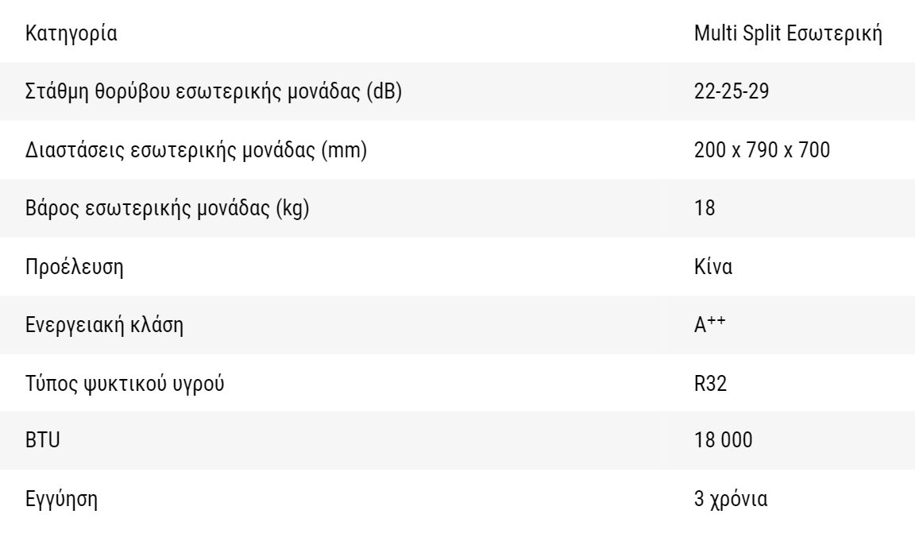The image size is (915, 549).
Task: Click the superscript ++ in energy class
Action: [x=716, y=320]
